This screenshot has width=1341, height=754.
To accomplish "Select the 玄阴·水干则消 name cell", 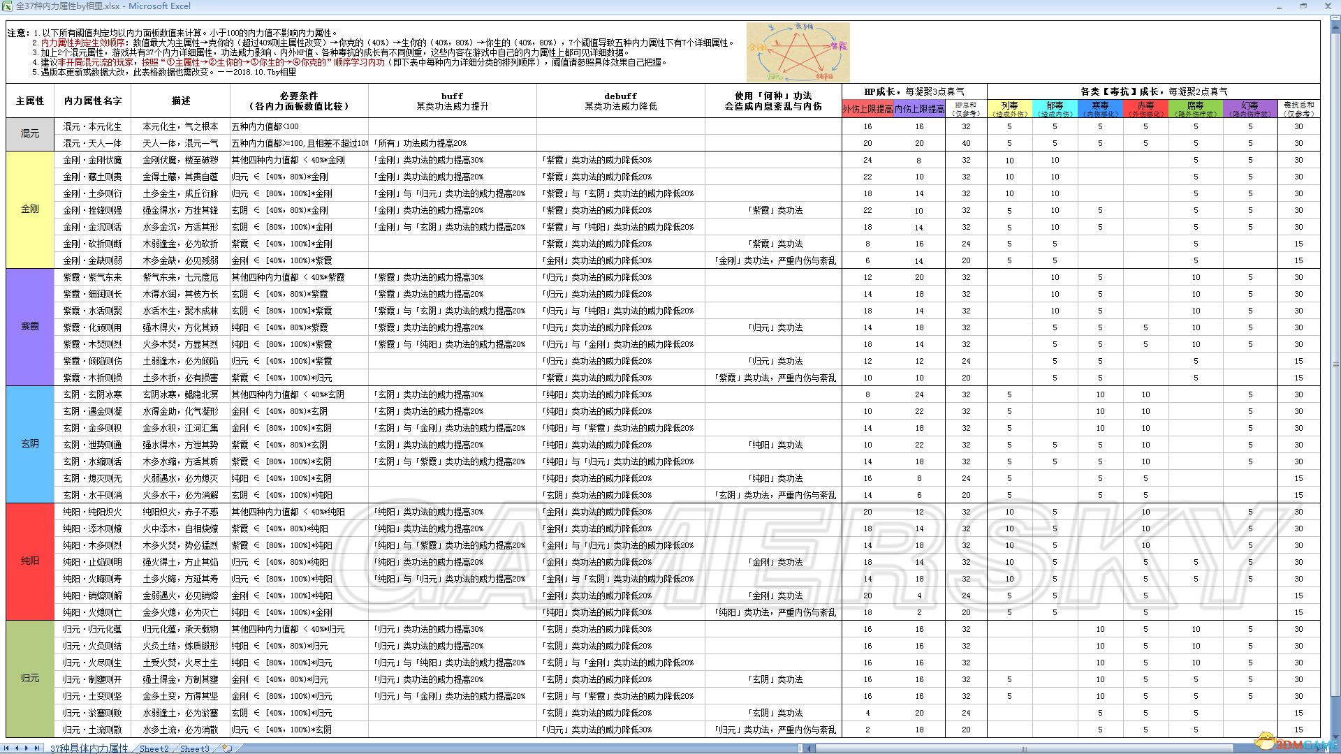I will 93,495.
